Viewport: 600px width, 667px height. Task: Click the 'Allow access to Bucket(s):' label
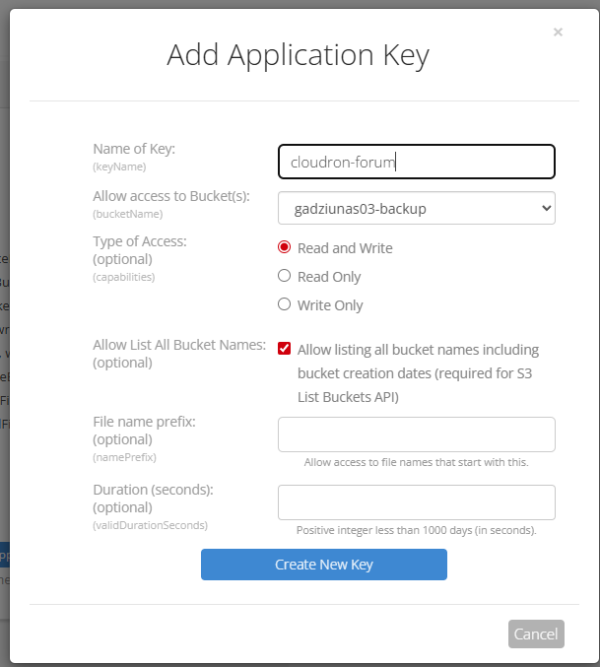[x=170, y=195]
